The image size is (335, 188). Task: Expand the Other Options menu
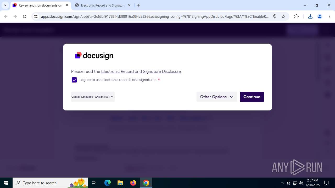[217, 97]
